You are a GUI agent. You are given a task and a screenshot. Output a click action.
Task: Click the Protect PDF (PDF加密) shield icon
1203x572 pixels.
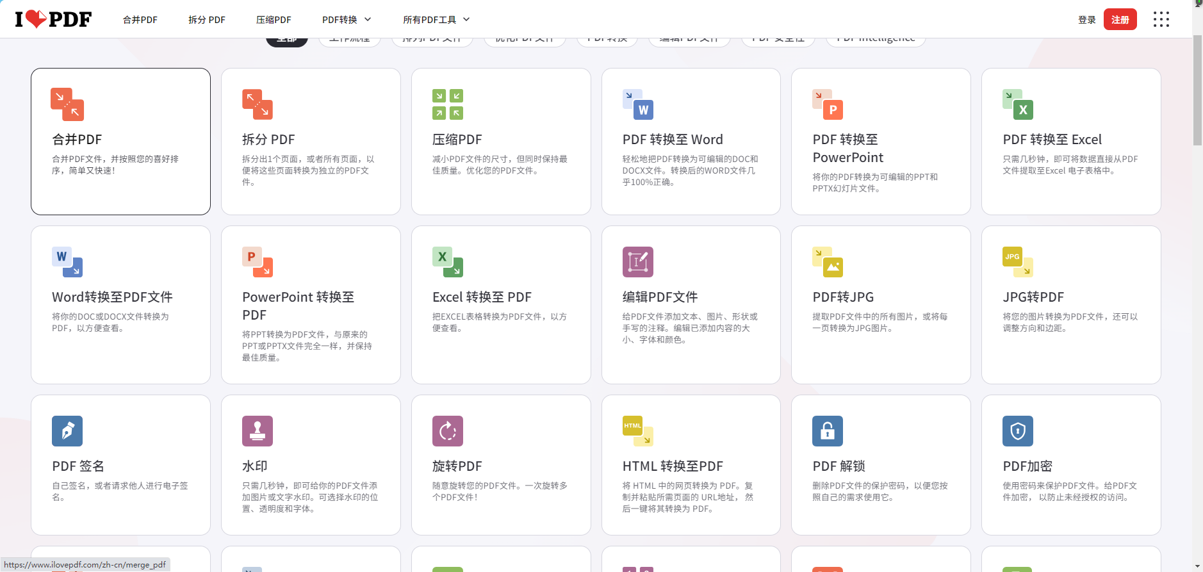[1018, 431]
